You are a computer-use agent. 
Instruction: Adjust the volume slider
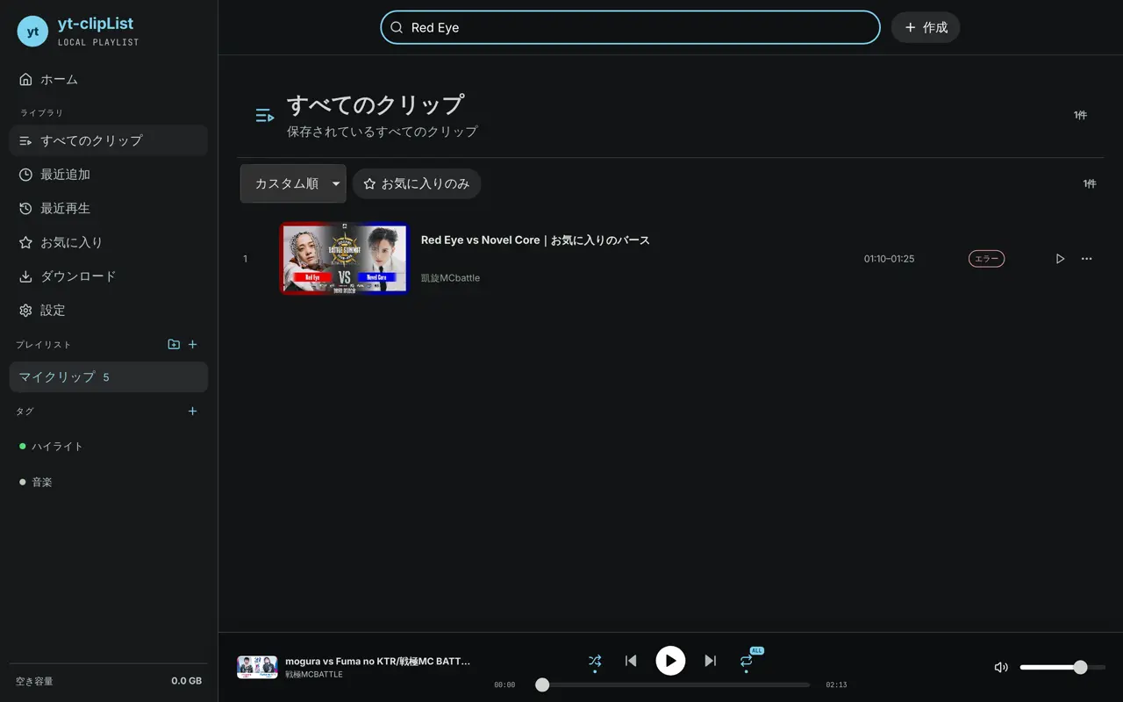[x=1062, y=667]
